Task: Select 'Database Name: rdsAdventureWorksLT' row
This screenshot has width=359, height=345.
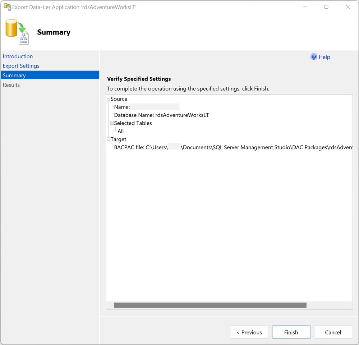Action: tap(161, 115)
